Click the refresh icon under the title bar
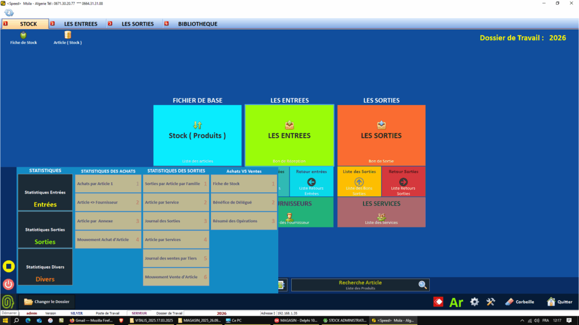Viewport: 579px width, 325px height. [x=9, y=13]
